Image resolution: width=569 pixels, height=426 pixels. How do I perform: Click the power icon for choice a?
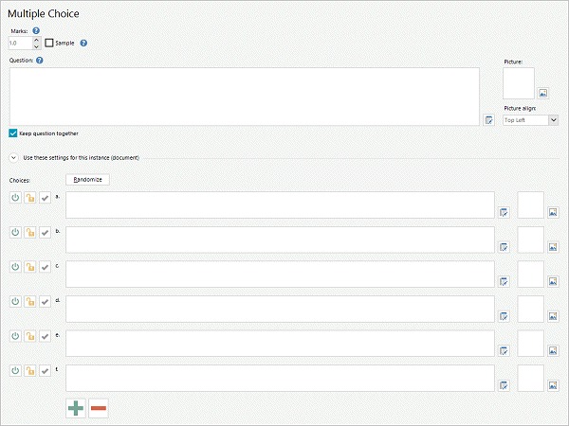[x=15, y=198]
